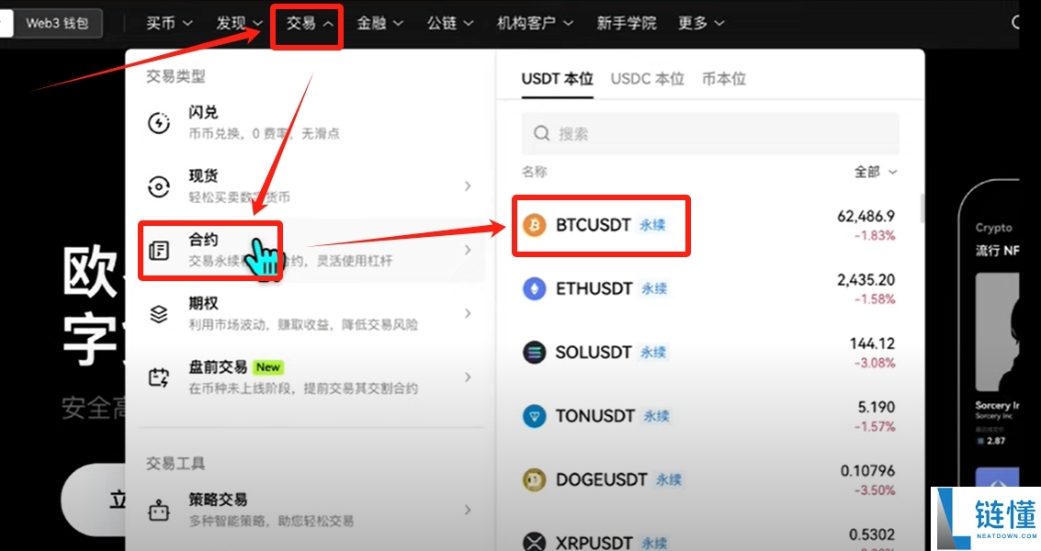
Task: Click the Bitcoin coin icon
Action: click(534, 225)
